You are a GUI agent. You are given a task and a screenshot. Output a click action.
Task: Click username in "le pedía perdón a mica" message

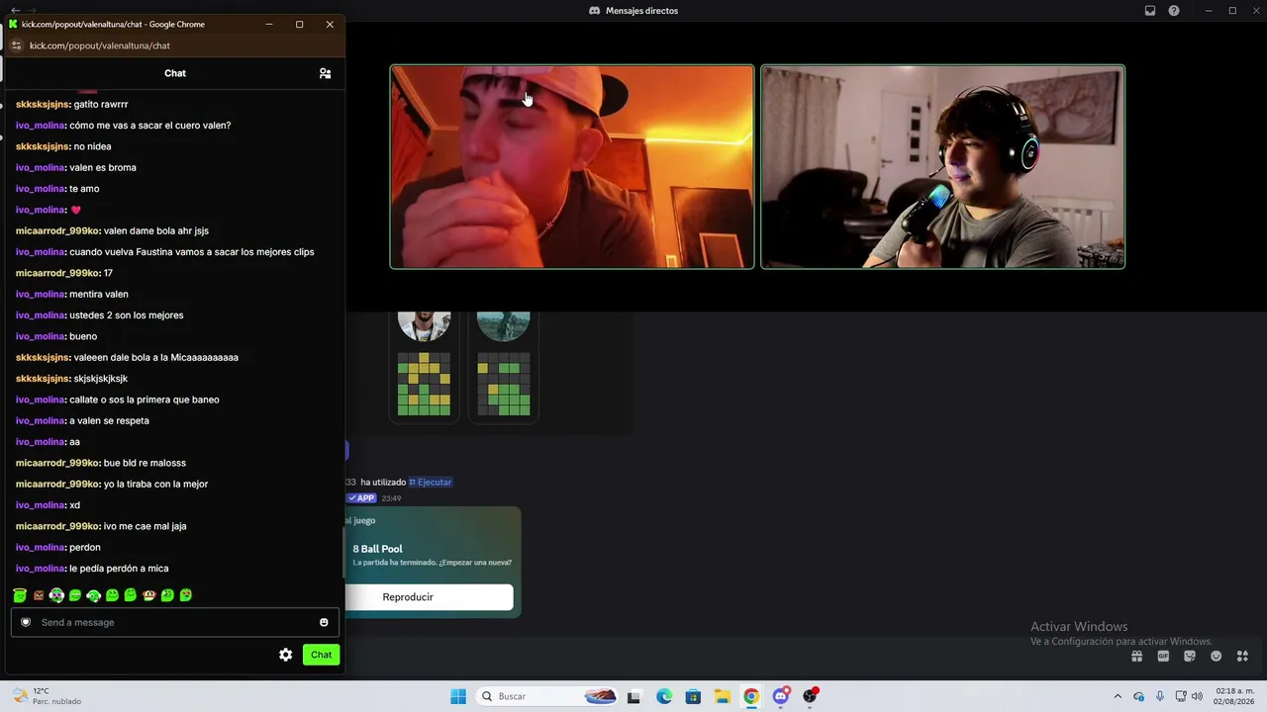pos(41,569)
